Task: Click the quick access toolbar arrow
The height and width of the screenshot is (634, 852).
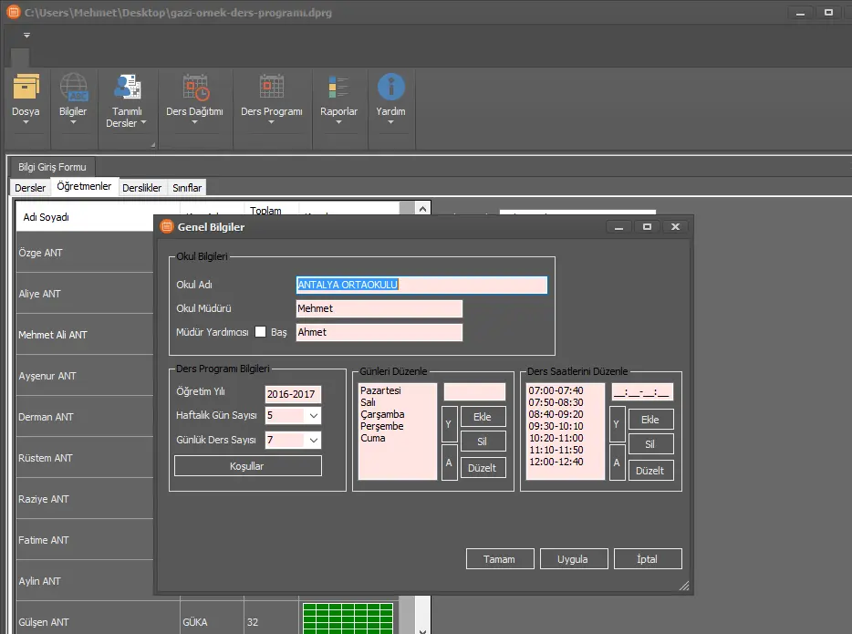Action: pyautogui.click(x=26, y=35)
